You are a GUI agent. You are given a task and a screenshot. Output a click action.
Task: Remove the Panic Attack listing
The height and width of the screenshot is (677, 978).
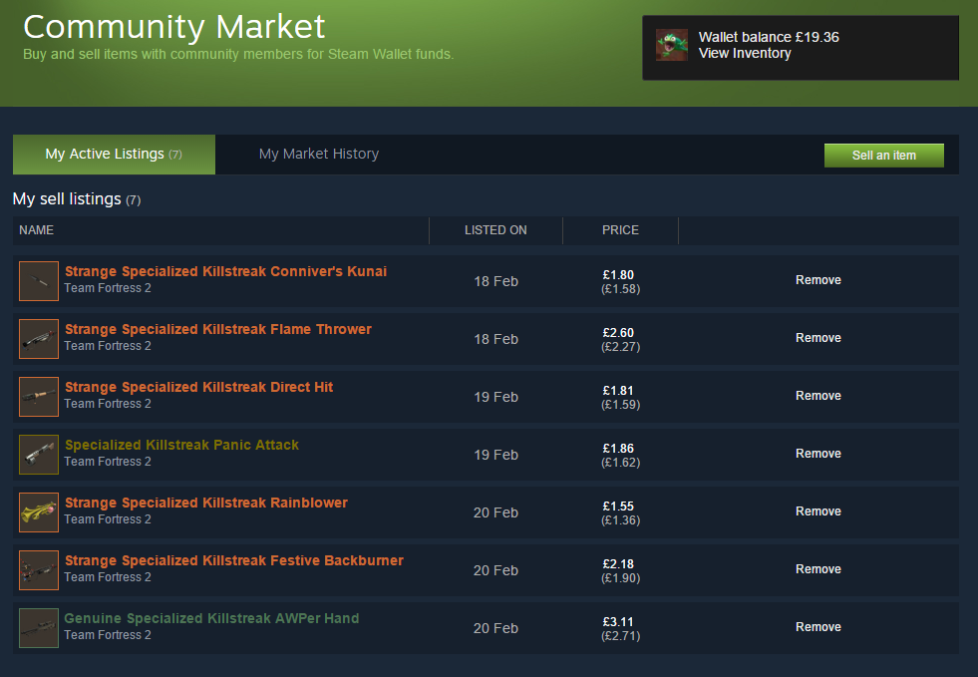pos(818,454)
